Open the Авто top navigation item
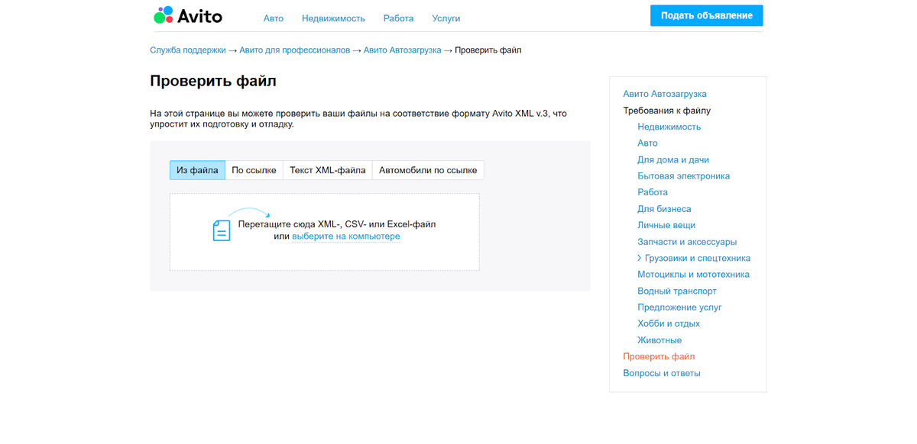917x444 pixels. pyautogui.click(x=274, y=18)
